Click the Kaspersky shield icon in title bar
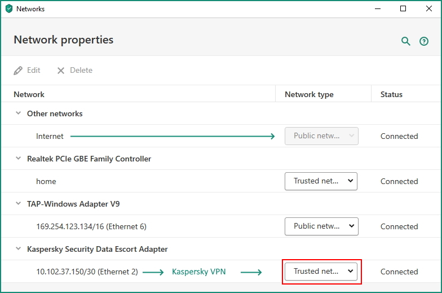442x293 pixels. (x=8, y=9)
